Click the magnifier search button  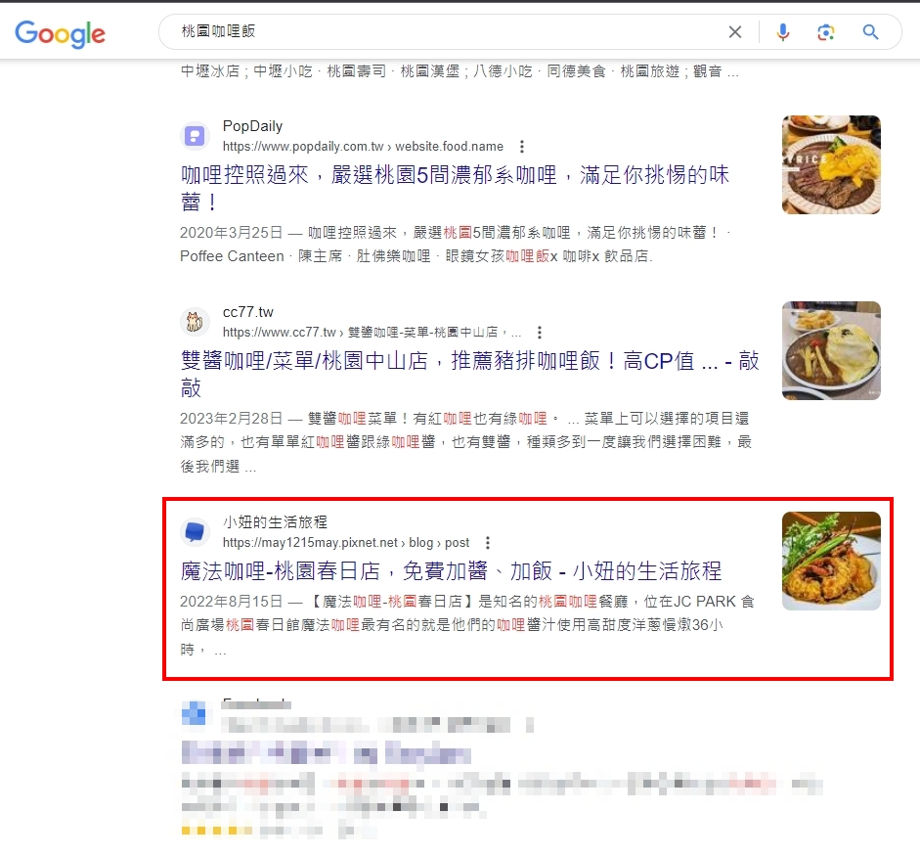click(x=870, y=31)
